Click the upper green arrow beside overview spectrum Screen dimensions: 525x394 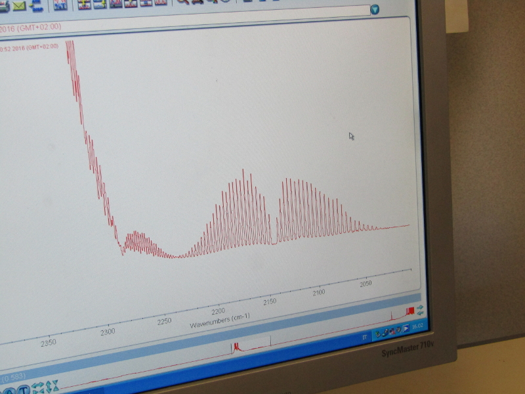[x=420, y=307]
